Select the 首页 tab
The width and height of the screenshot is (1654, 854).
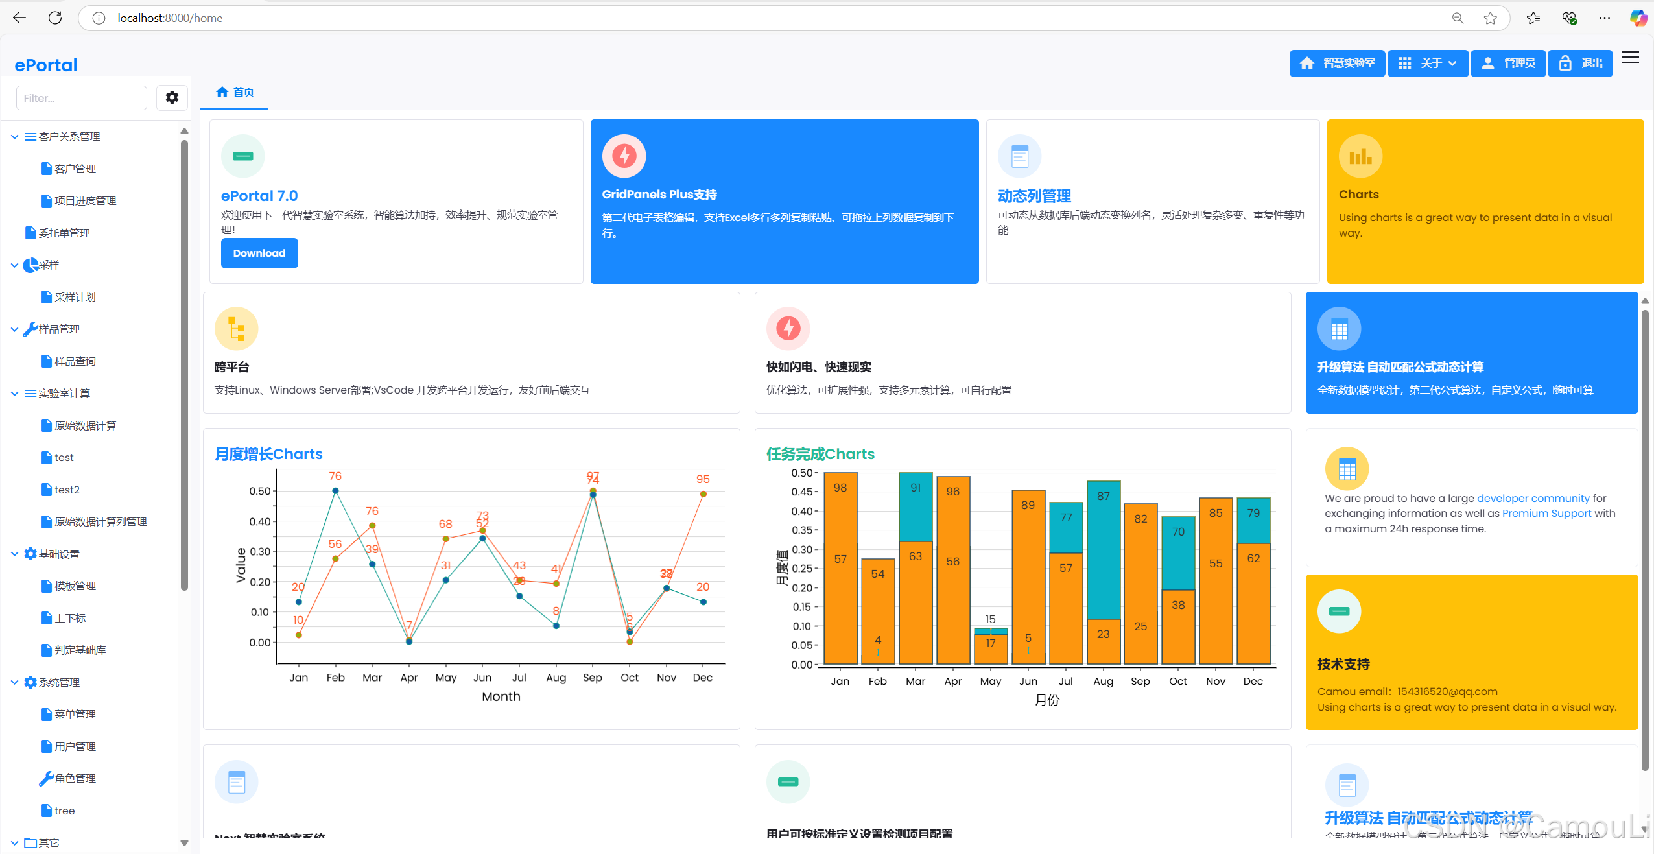(x=235, y=92)
